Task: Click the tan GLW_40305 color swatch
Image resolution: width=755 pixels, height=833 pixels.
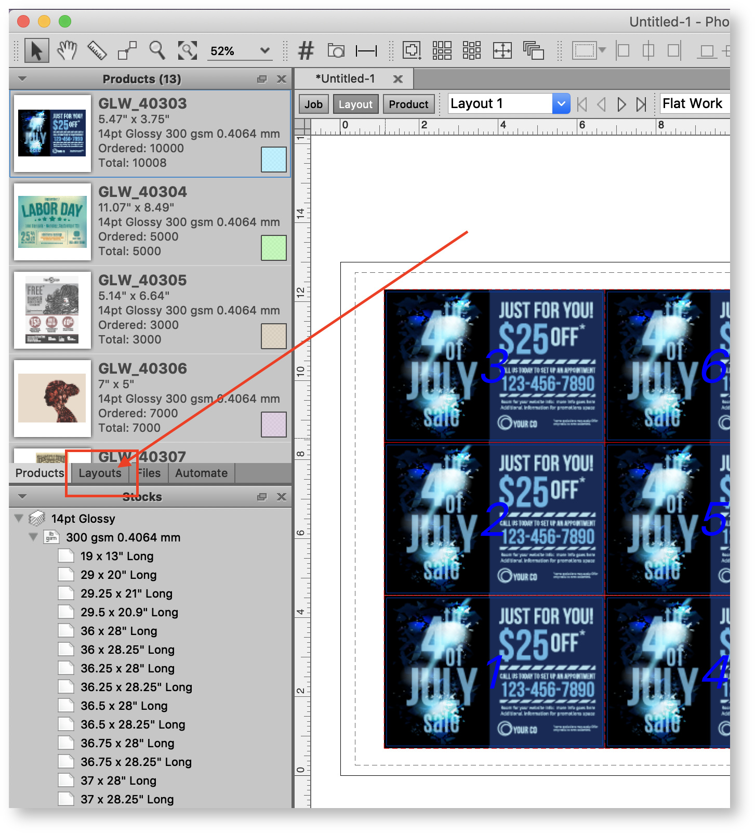Action: pos(274,336)
